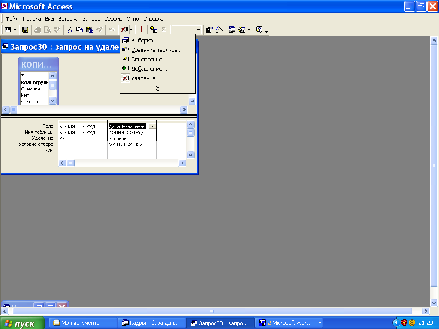Open the New Object dropdown arrow
Viewport: 439px width, 329px height.
coord(249,30)
